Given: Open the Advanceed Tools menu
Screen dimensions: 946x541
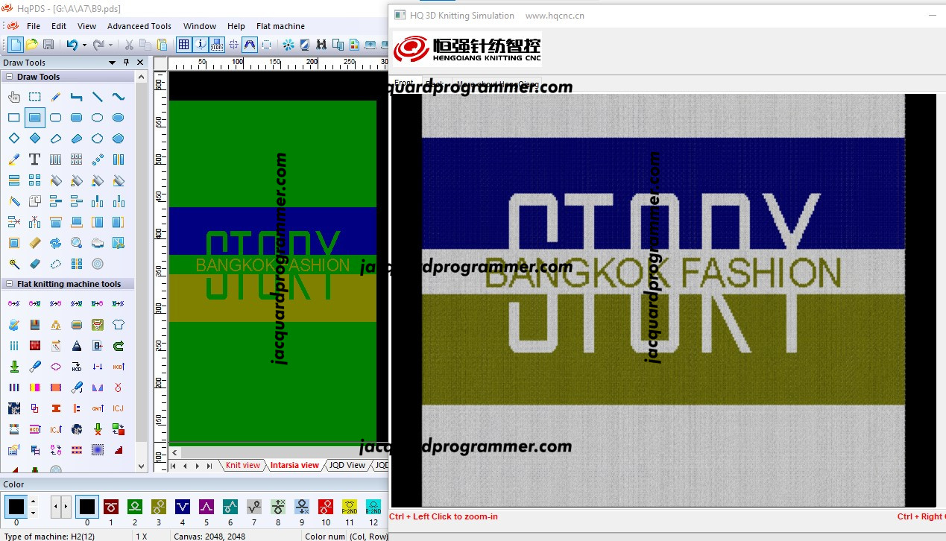Looking at the screenshot, I should (x=139, y=26).
